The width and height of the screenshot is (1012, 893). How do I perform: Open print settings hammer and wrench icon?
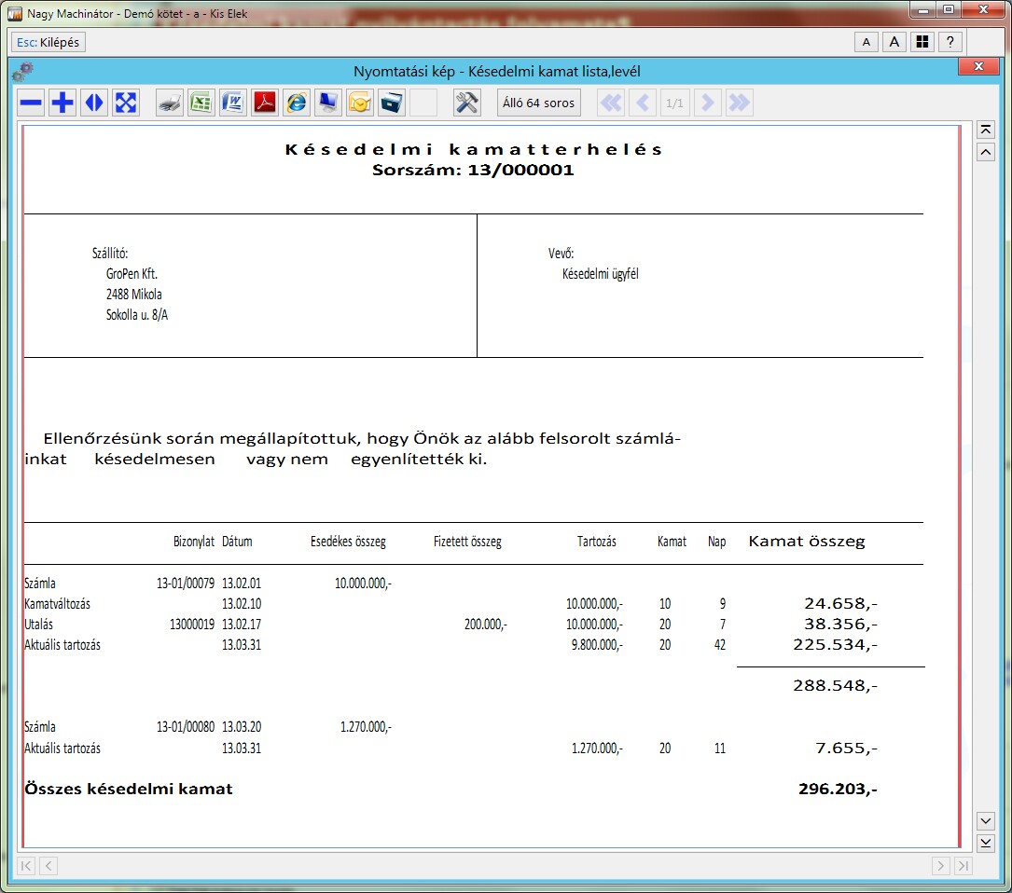pyautogui.click(x=467, y=103)
